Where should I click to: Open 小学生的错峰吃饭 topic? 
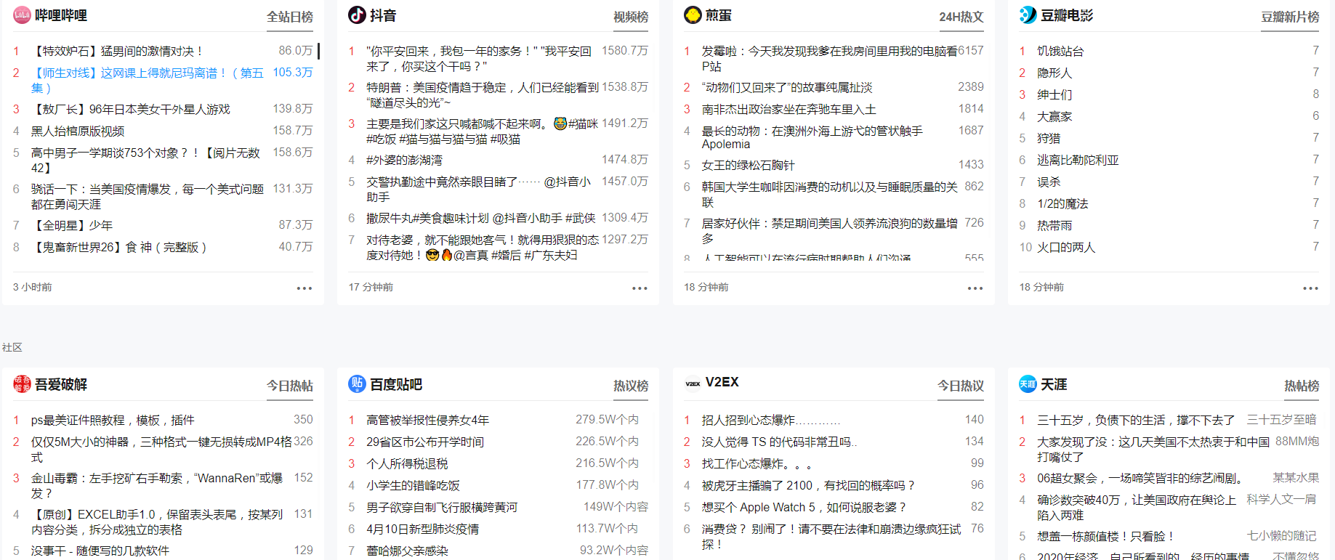(414, 485)
